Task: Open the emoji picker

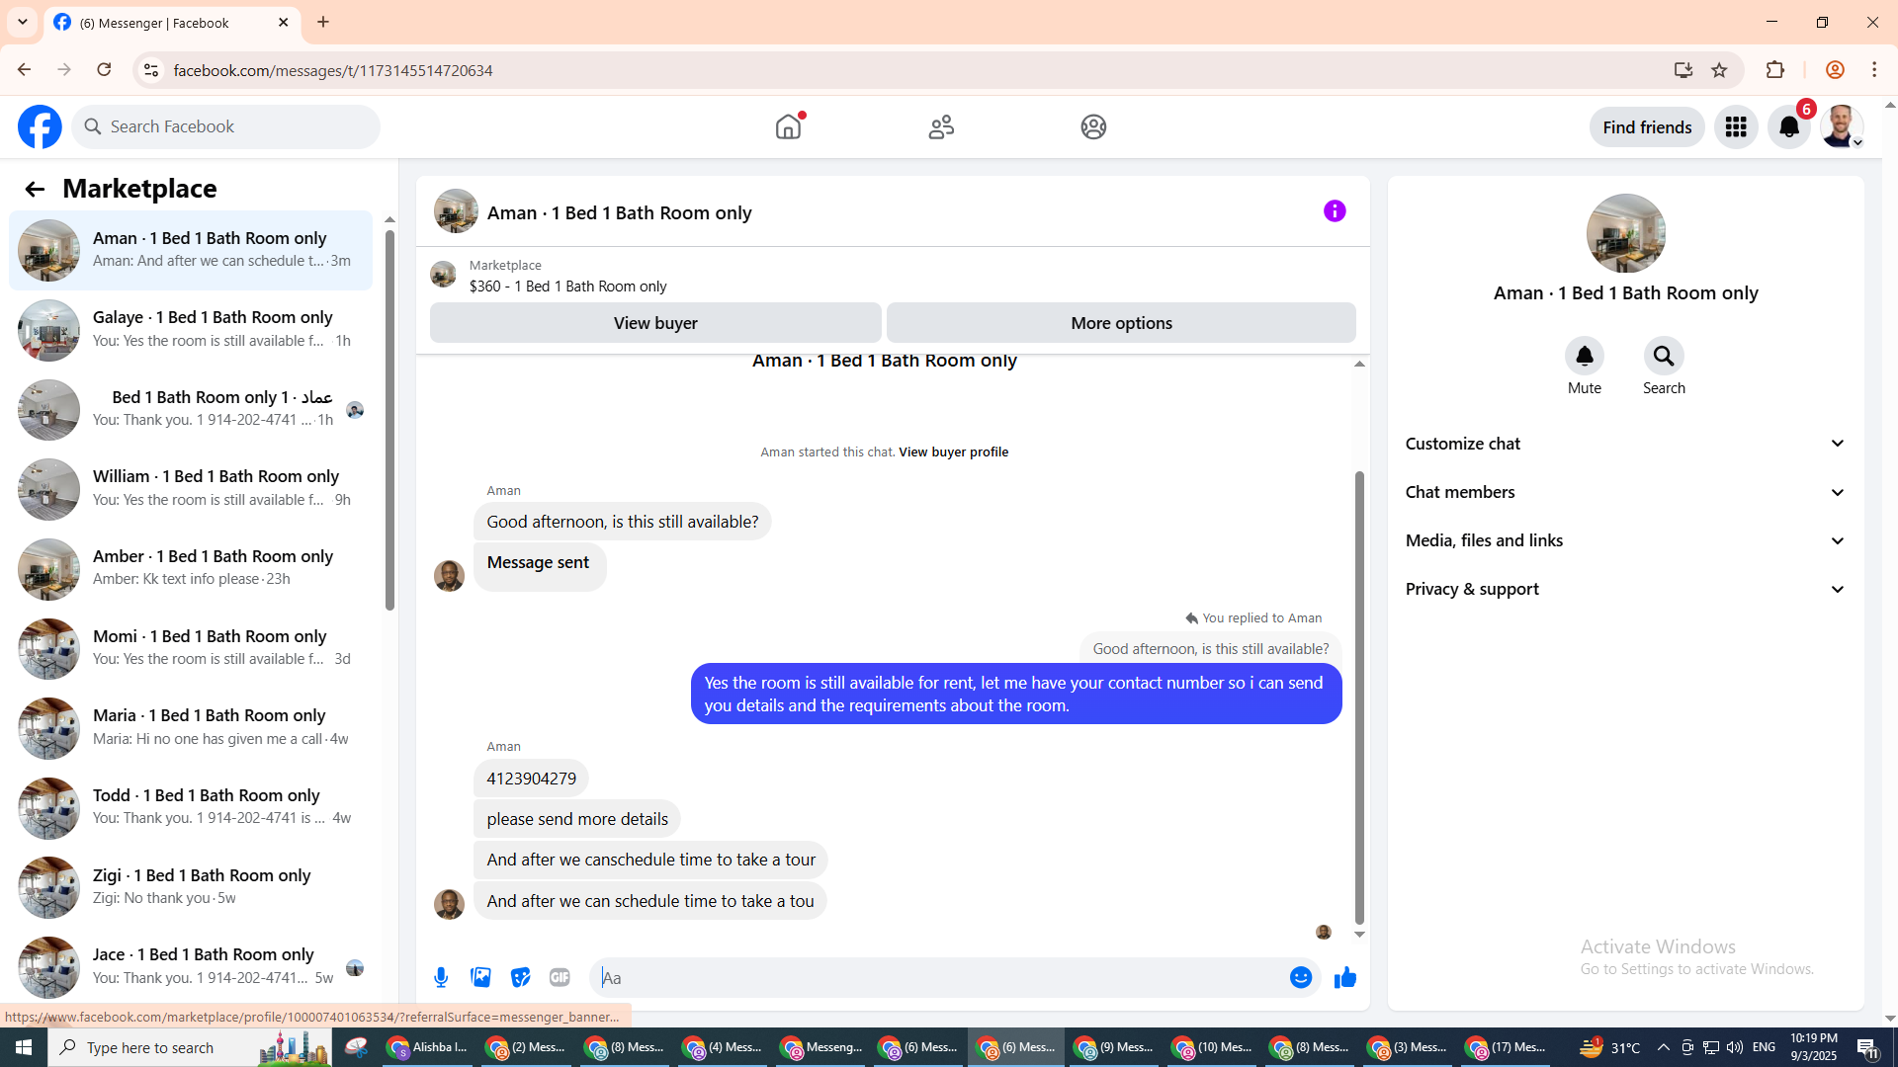Action: coord(1301,977)
